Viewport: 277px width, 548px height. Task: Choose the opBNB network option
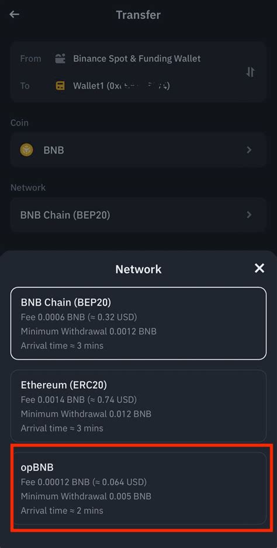click(138, 488)
